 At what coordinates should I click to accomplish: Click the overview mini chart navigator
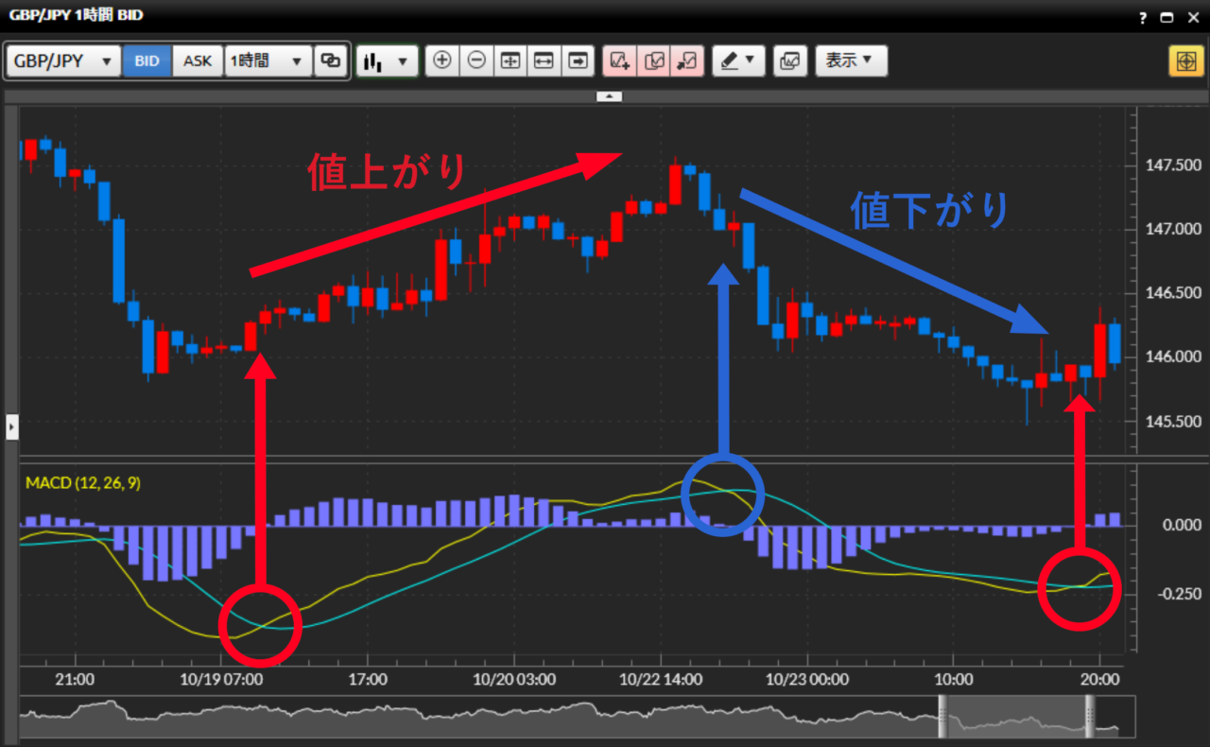click(577, 717)
